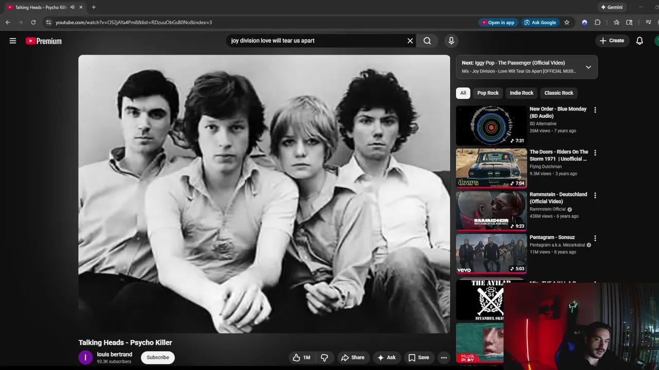Viewport: 659px width, 370px height.
Task: Open Flying Dutchman channel name
Action: pyautogui.click(x=545, y=166)
